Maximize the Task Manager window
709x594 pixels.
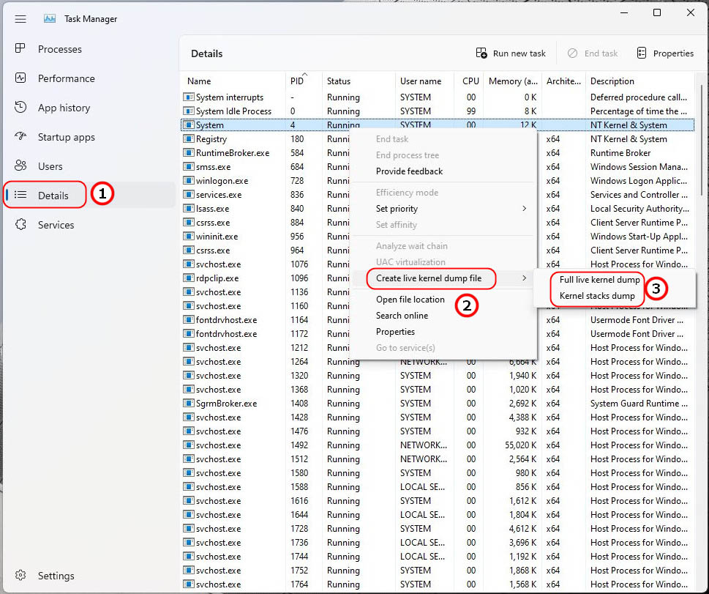click(657, 12)
